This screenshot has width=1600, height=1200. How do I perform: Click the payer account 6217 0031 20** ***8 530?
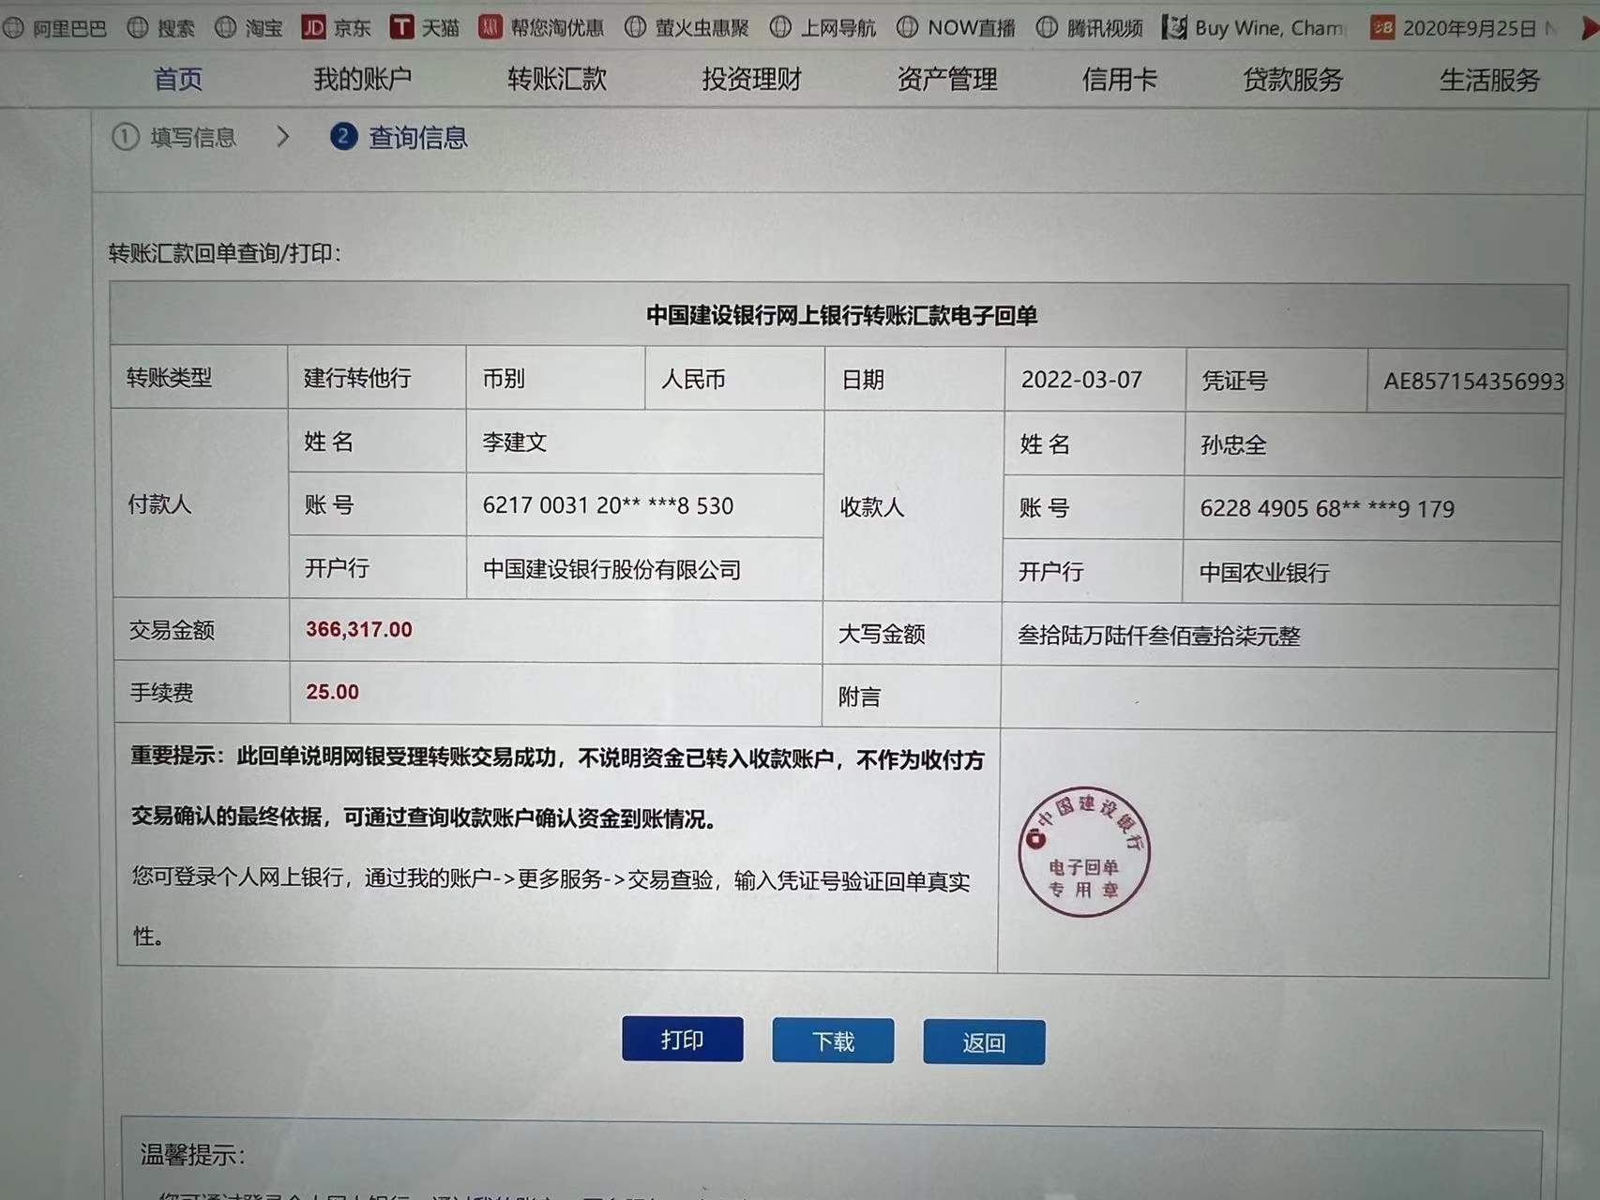[608, 505]
